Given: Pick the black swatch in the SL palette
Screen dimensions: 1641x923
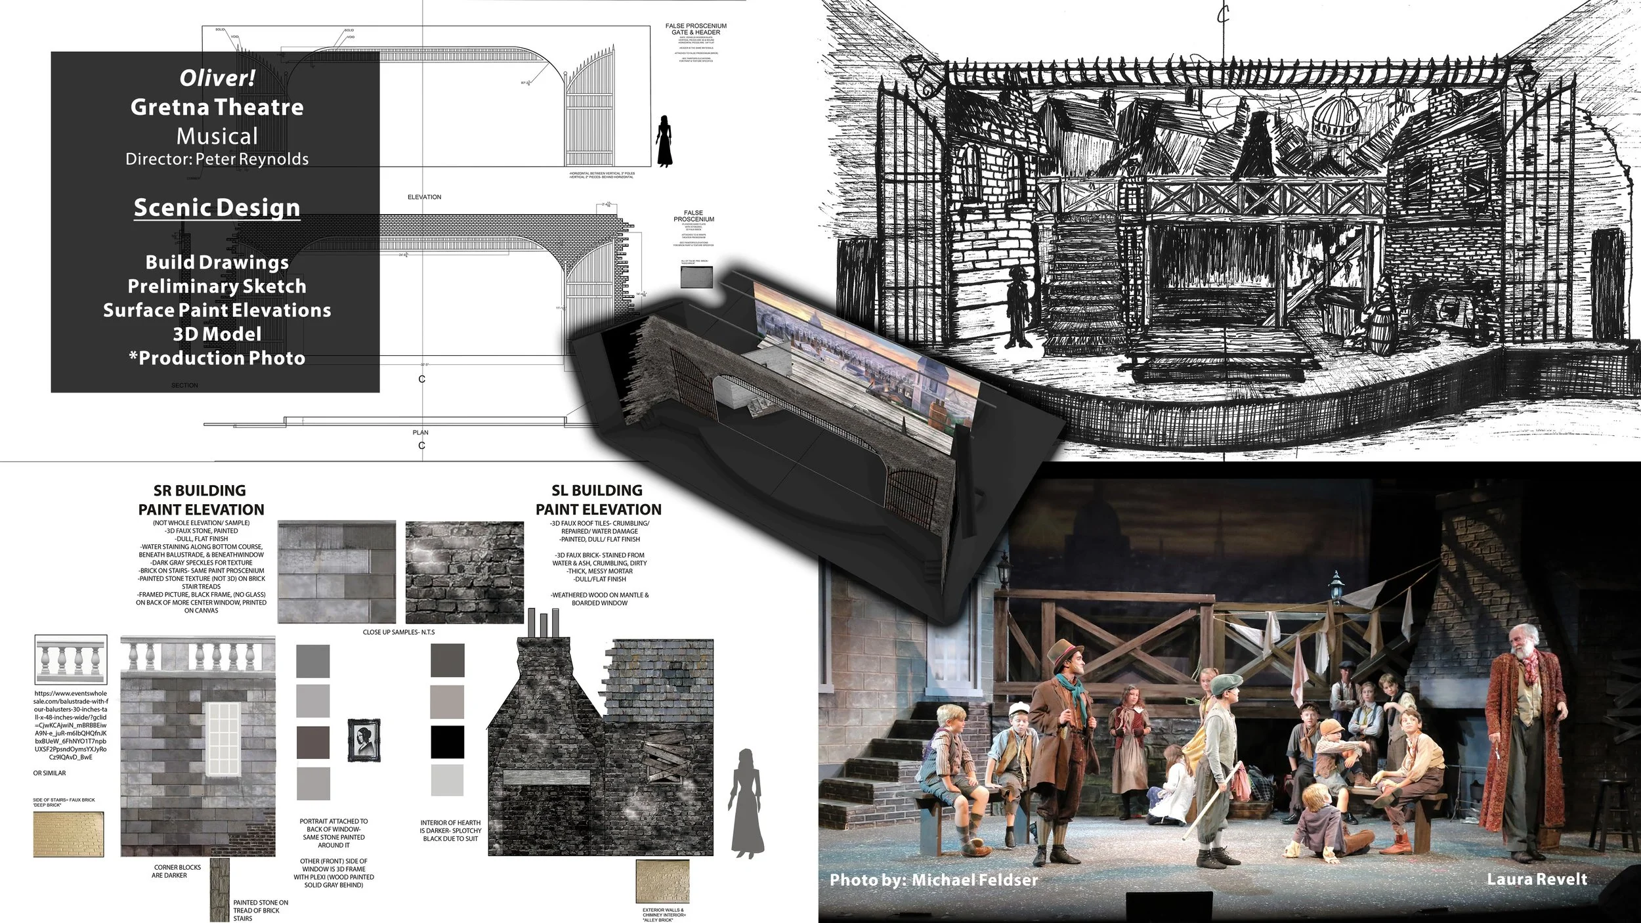Looking at the screenshot, I should point(448,742).
